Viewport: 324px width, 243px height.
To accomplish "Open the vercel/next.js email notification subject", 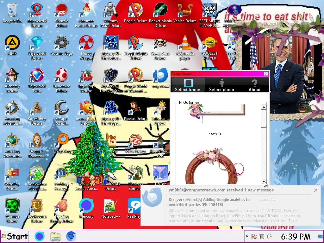I will click(x=209, y=202).
